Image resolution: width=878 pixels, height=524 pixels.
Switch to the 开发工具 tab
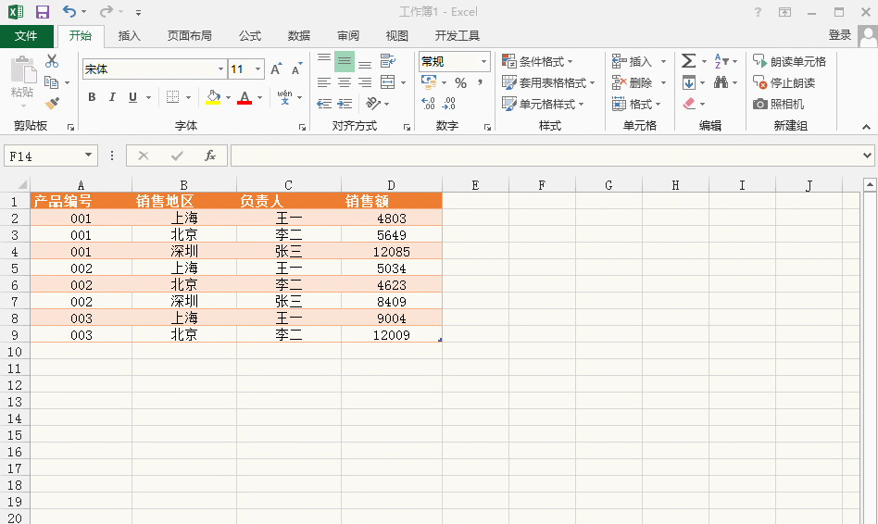458,36
